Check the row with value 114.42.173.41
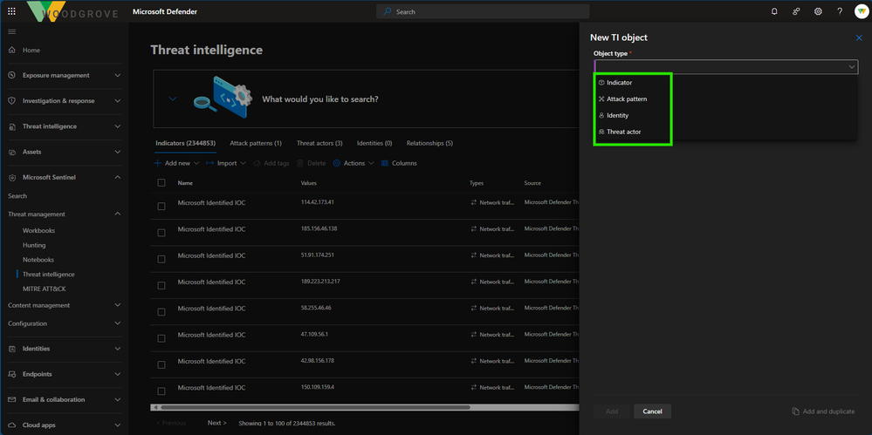The image size is (872, 435). point(161,206)
